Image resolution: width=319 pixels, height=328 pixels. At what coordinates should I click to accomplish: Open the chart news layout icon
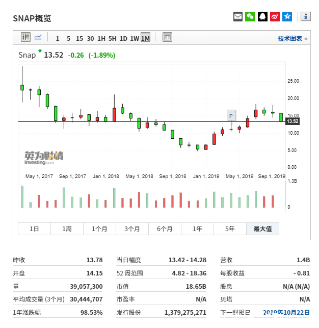167,37
